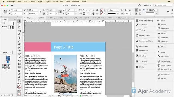Viewport: 174px width, 97px height.
Task: Select the Note tool
Action: pyautogui.click(x=19, y=71)
